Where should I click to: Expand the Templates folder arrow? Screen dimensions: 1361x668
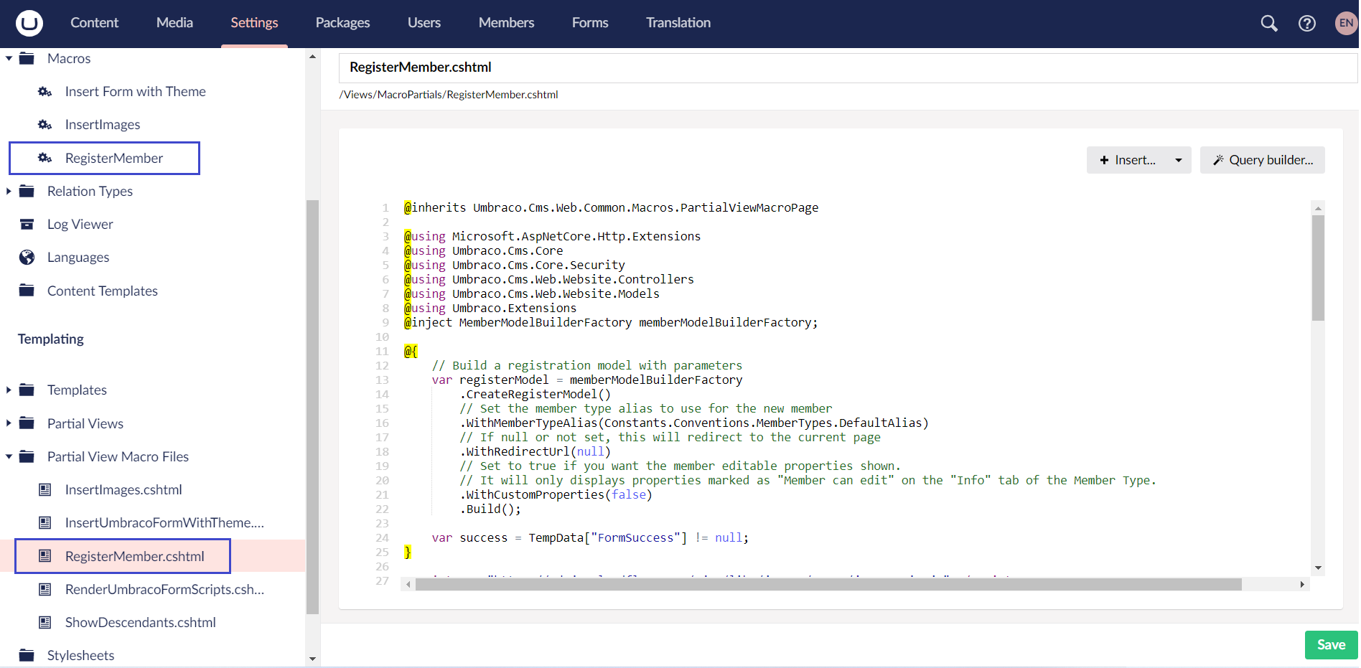[9, 390]
